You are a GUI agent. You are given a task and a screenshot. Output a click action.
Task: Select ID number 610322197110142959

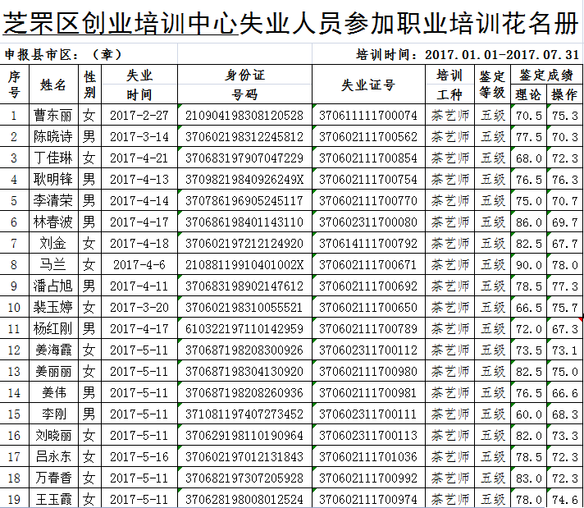pos(244,328)
